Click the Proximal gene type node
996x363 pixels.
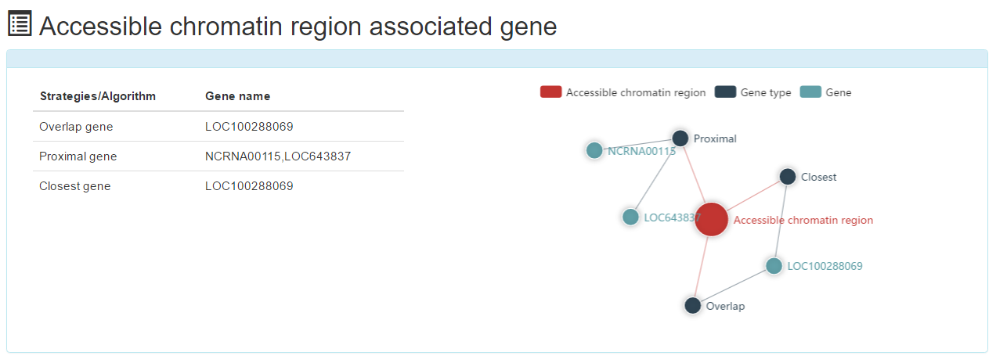[680, 138]
